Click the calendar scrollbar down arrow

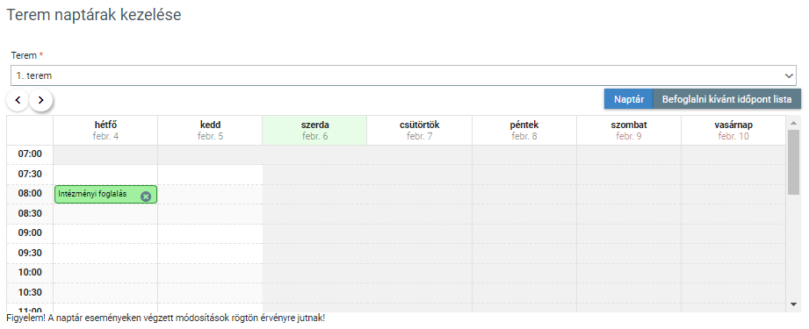coord(793,304)
